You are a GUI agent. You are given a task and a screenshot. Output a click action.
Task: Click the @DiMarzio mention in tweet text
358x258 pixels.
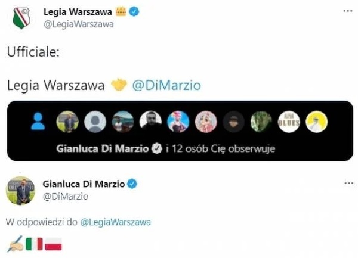166,85
